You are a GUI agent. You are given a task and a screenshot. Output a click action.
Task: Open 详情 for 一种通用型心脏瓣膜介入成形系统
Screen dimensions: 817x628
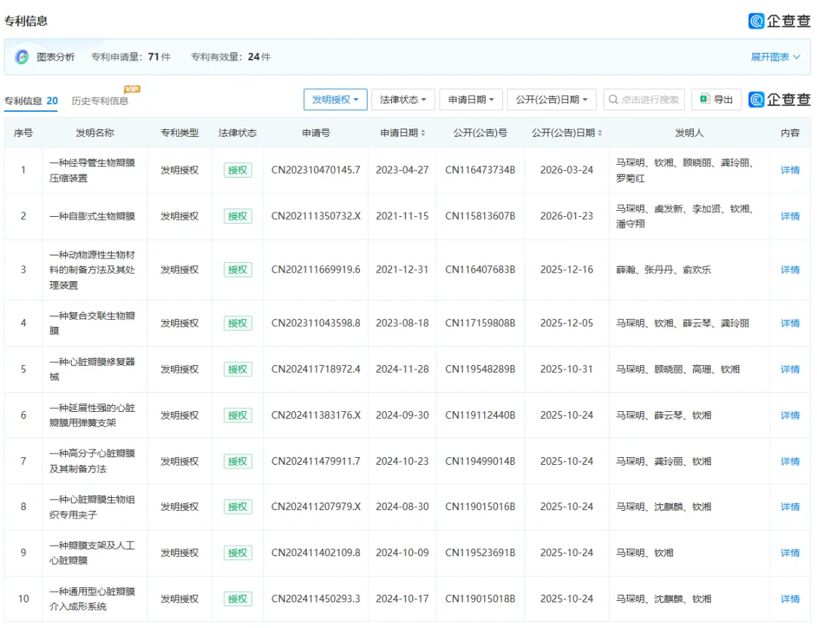tap(790, 599)
